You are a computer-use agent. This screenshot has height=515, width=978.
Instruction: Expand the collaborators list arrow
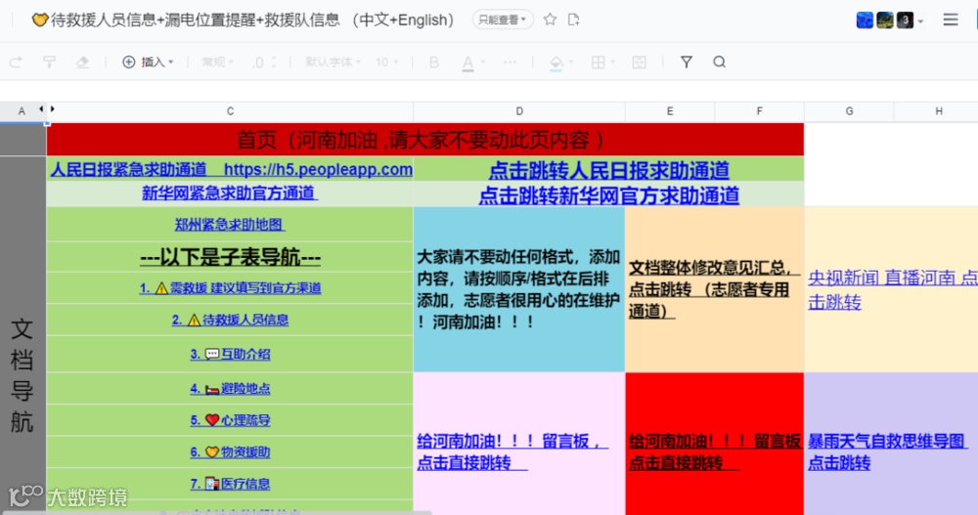(920, 21)
